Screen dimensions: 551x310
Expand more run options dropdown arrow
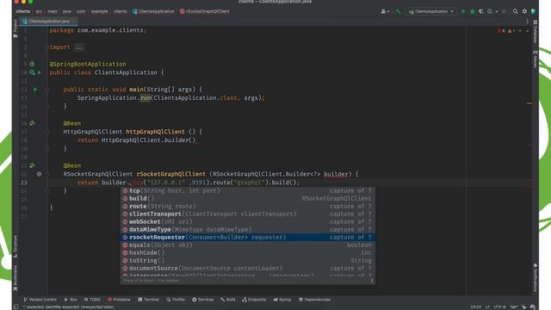click(497, 11)
